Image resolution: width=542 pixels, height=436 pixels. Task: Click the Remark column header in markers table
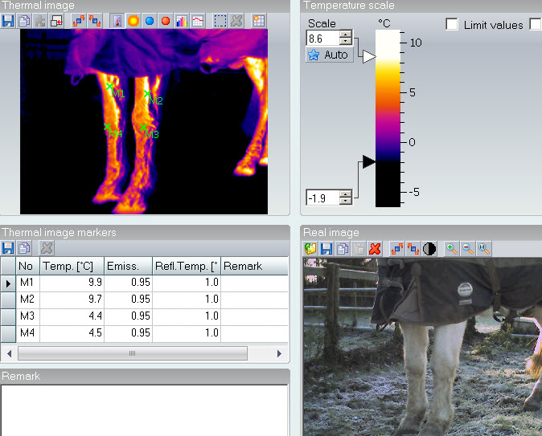pos(254,266)
